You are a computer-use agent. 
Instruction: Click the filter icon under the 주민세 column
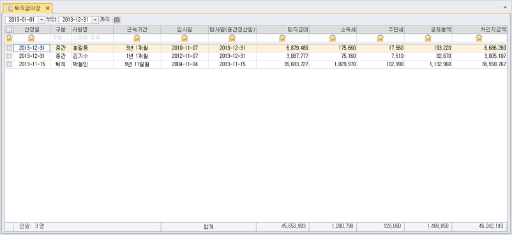(x=380, y=38)
